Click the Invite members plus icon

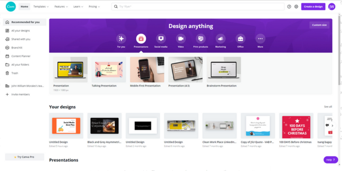point(7,94)
